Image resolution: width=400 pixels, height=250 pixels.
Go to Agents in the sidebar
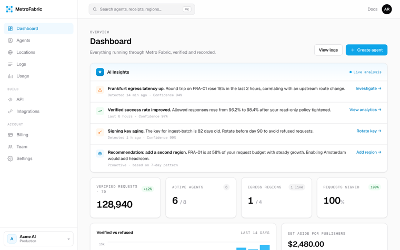pos(38,41)
